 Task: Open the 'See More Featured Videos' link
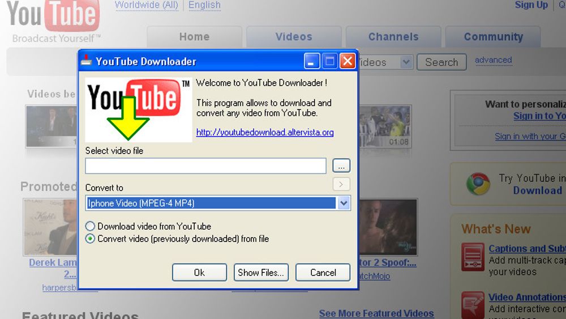tap(376, 313)
